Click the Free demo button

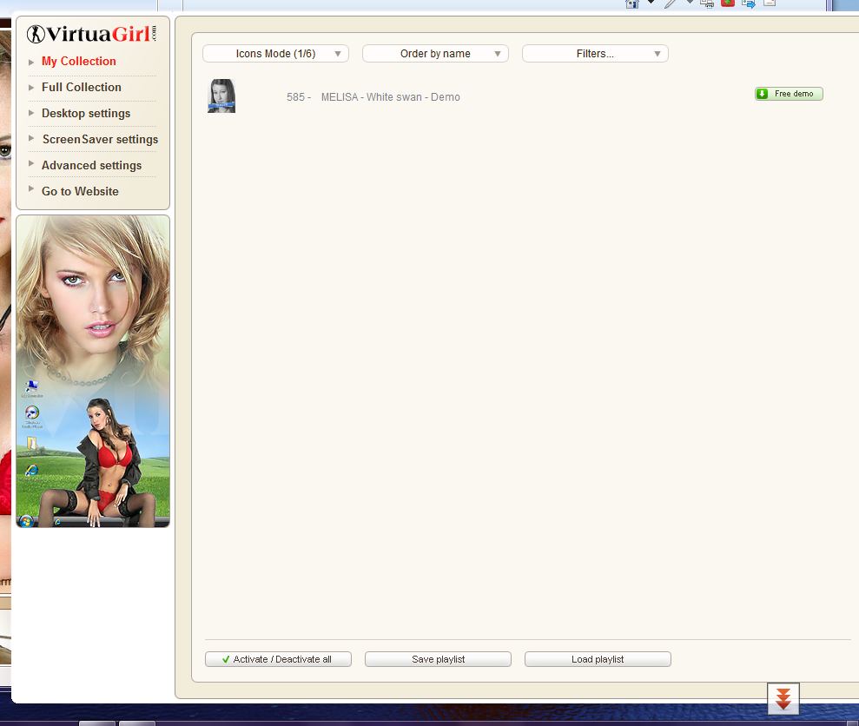pyautogui.click(x=789, y=94)
